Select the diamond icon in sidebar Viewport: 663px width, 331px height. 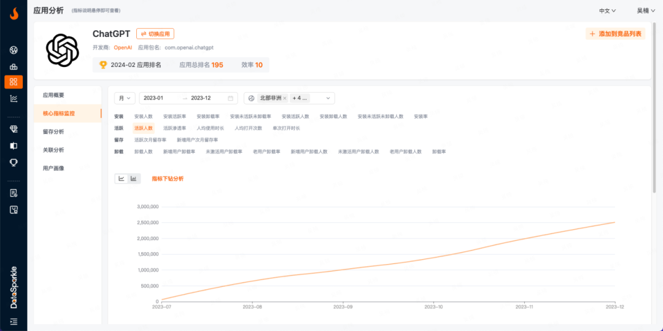(14, 129)
